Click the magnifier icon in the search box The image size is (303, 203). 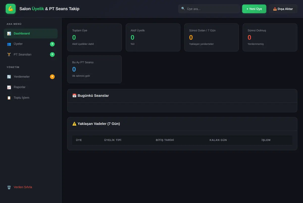183,9
